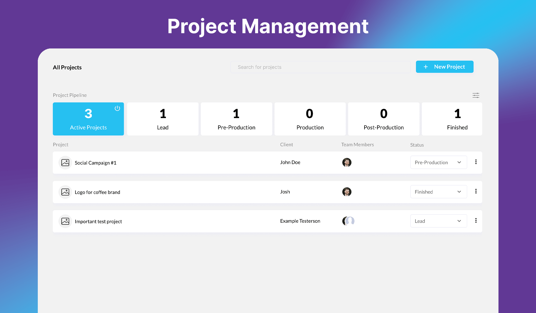
Task: Open more options for Logo for coffee brand
Action: tap(476, 191)
